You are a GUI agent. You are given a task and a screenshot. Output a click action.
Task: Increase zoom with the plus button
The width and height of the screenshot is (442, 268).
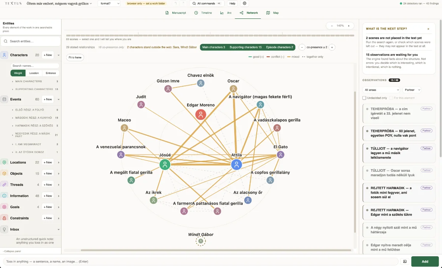pos(348,26)
